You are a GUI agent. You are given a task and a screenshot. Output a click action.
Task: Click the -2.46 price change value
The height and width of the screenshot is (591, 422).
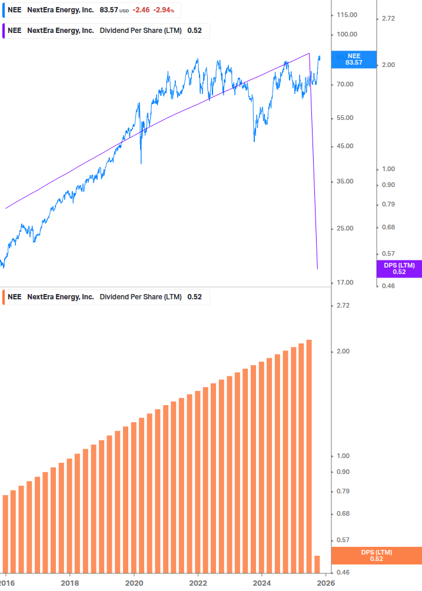[141, 10]
